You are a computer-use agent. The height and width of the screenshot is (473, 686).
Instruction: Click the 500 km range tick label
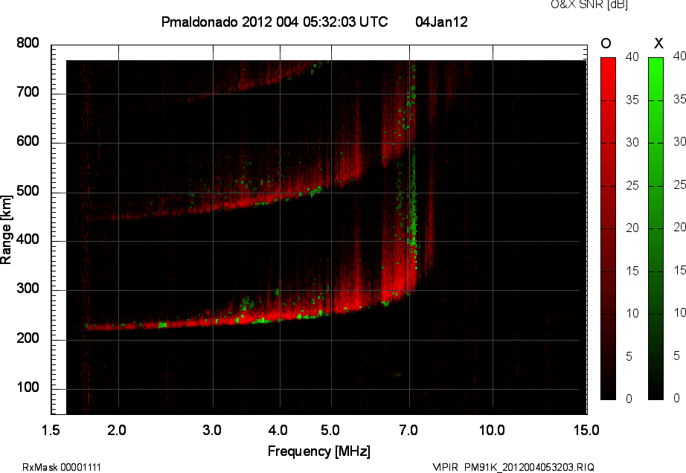tap(28, 191)
